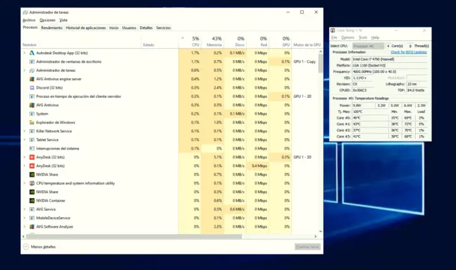Click the Interrupciones del sistema icon

point(32,149)
